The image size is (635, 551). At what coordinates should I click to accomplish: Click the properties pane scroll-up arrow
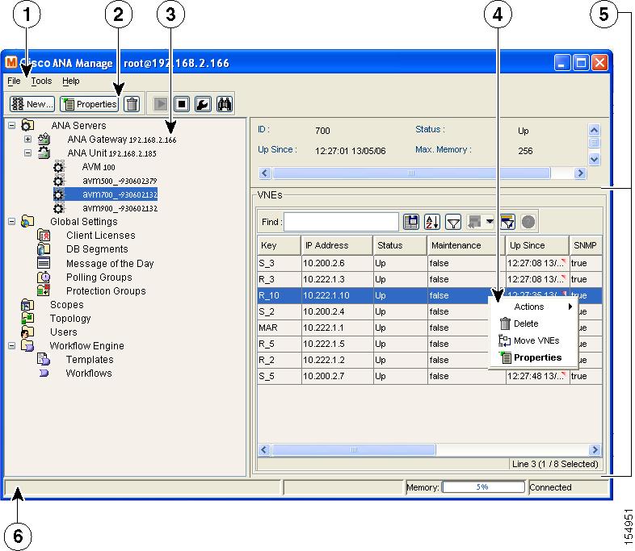(x=594, y=130)
